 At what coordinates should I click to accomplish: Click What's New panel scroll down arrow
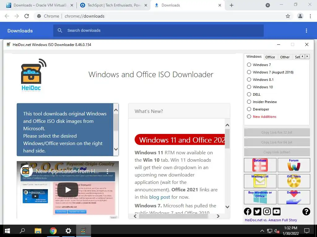tap(227, 207)
